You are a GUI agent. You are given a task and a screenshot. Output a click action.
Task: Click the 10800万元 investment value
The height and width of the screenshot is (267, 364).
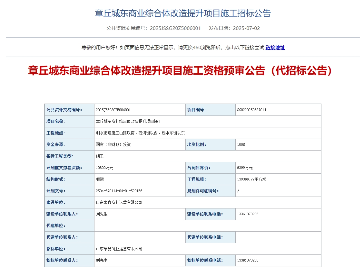point(104,168)
